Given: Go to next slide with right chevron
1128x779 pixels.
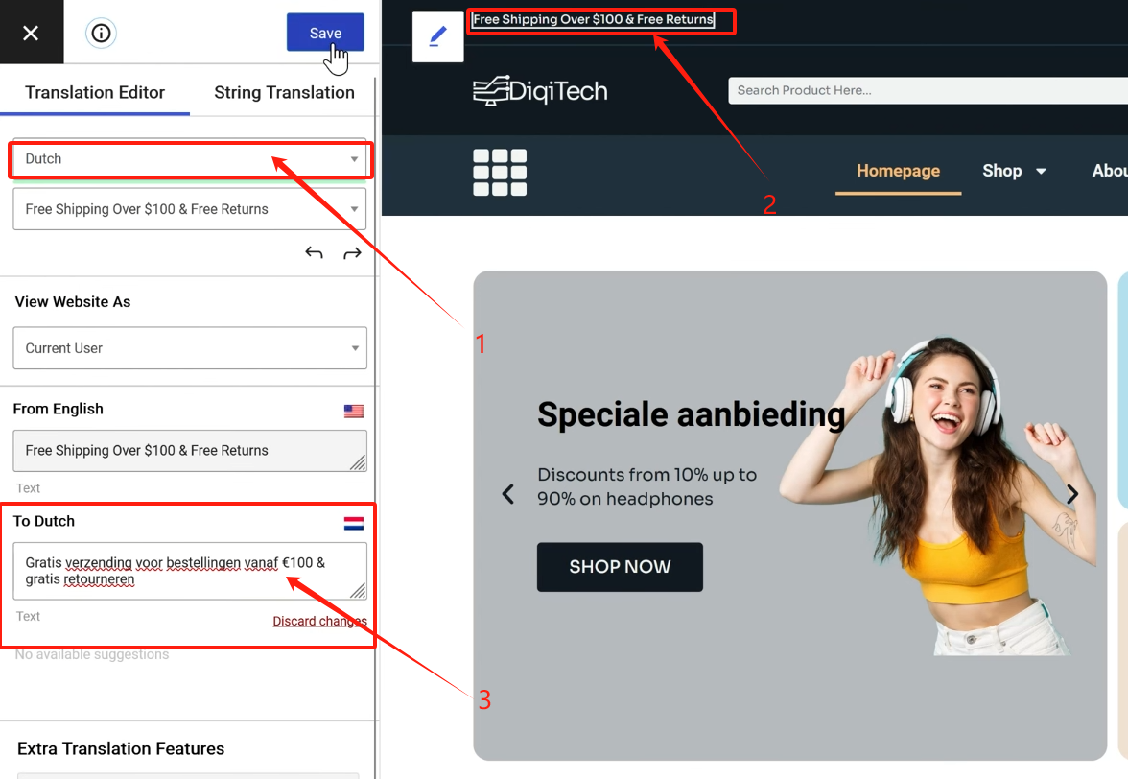Looking at the screenshot, I should point(1072,494).
